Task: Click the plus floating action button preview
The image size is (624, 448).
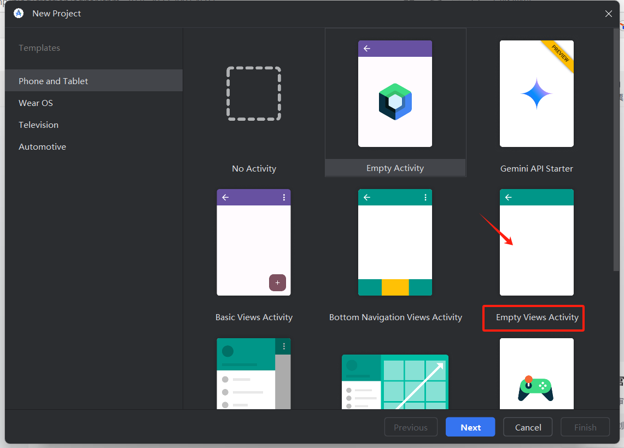Action: [277, 282]
